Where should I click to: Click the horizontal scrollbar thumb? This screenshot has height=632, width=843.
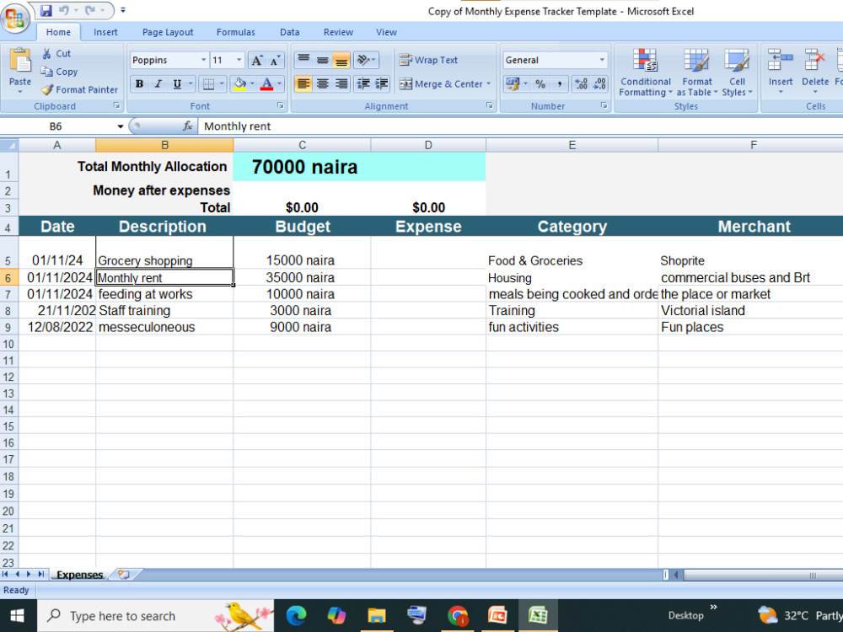pos(764,575)
